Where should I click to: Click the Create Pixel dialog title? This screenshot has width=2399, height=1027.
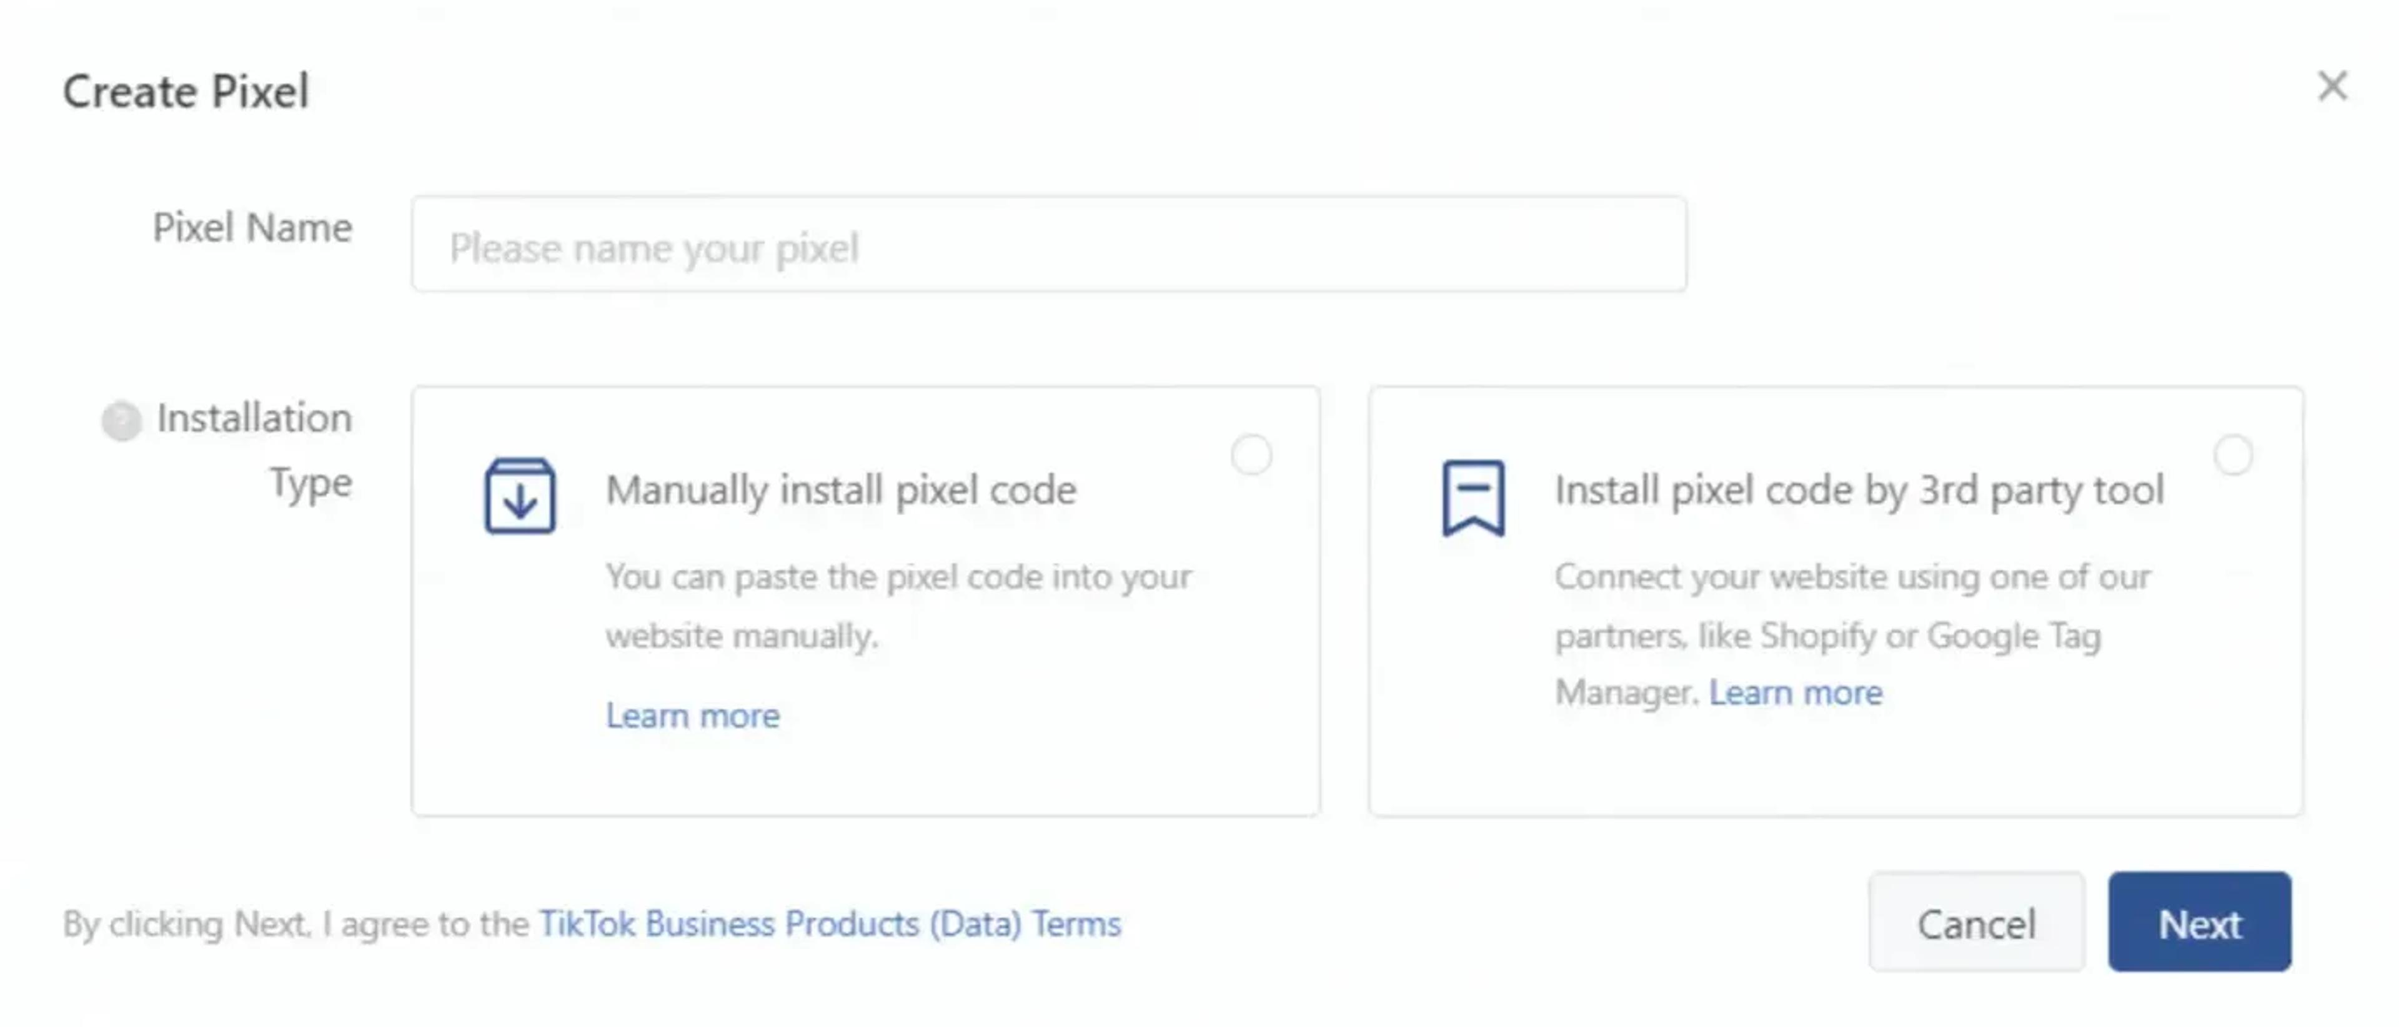tap(186, 91)
